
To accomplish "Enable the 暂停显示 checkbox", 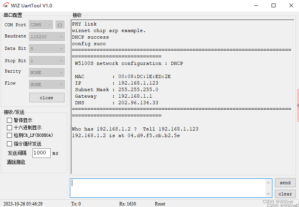I will [9, 120].
